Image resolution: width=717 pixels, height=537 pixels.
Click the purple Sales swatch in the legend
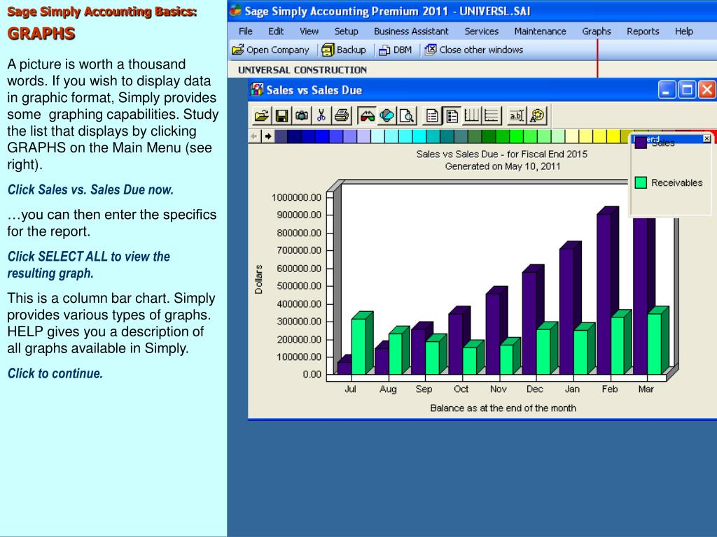point(641,143)
